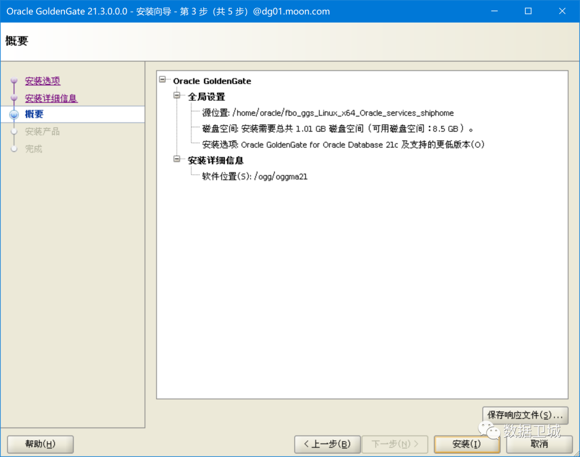Click the 完成 step bullet icon
The image size is (580, 457).
(x=14, y=149)
